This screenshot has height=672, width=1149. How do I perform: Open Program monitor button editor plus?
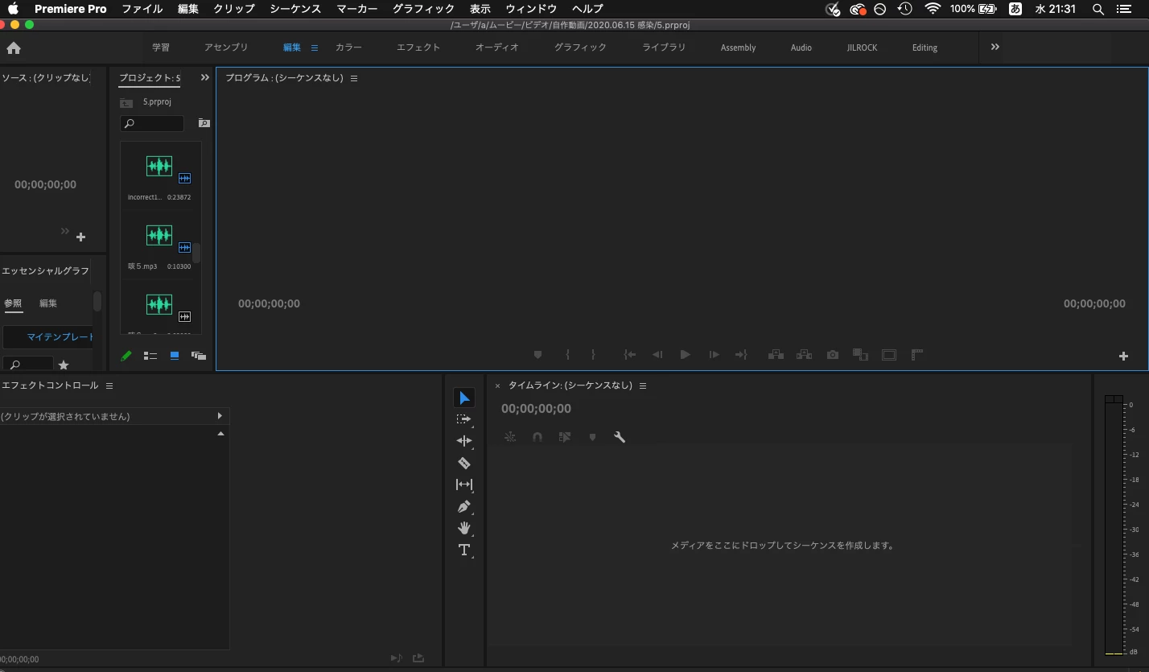1124,357
